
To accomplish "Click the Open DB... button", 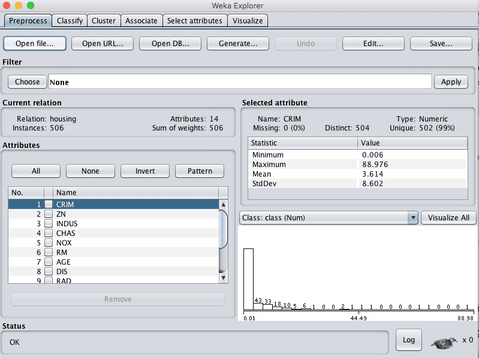I will coord(170,44).
